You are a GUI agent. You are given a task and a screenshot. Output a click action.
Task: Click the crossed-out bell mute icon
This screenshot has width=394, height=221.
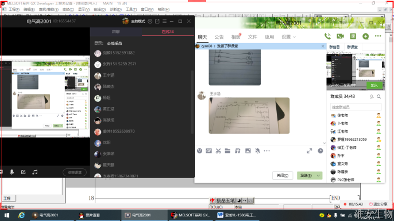[257, 151]
